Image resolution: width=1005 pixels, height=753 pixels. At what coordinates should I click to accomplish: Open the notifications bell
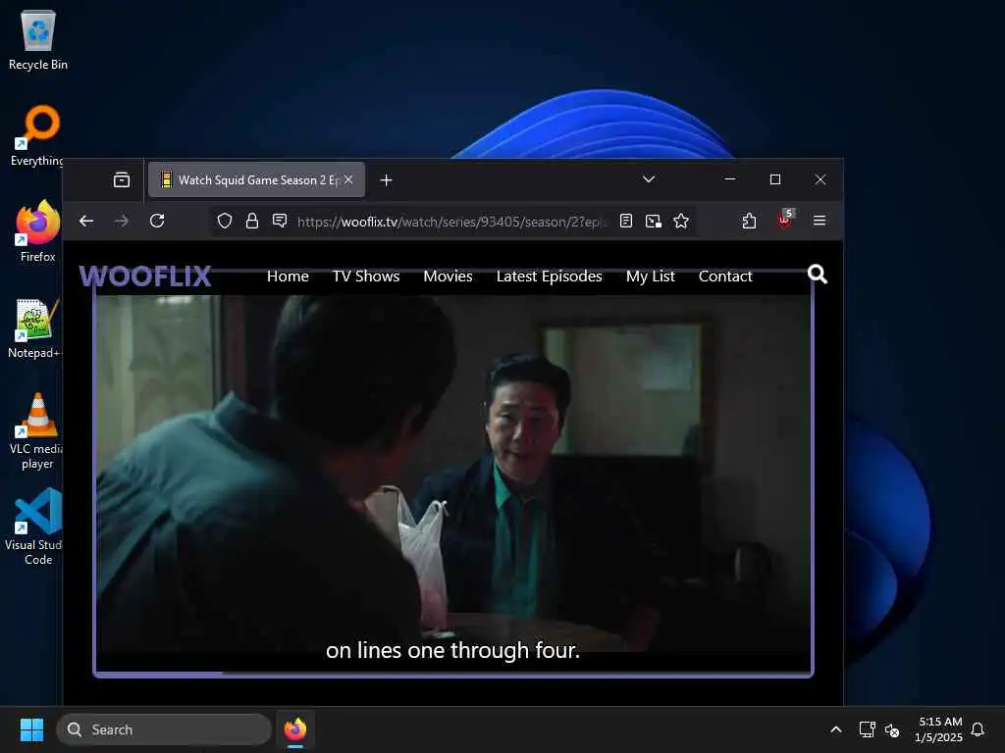click(978, 729)
